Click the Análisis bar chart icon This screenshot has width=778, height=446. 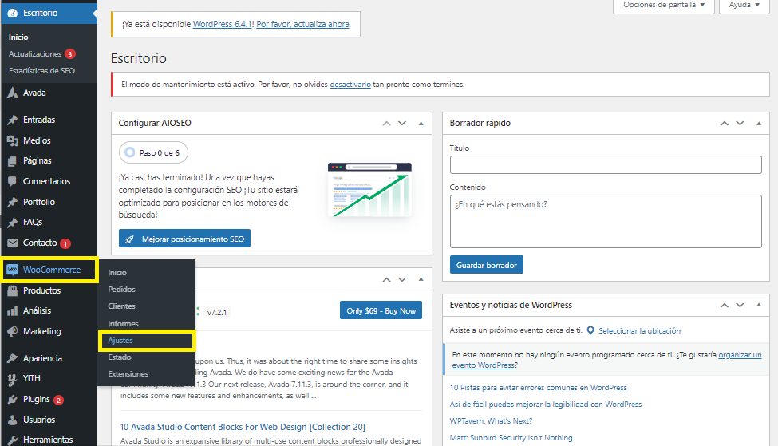click(12, 310)
